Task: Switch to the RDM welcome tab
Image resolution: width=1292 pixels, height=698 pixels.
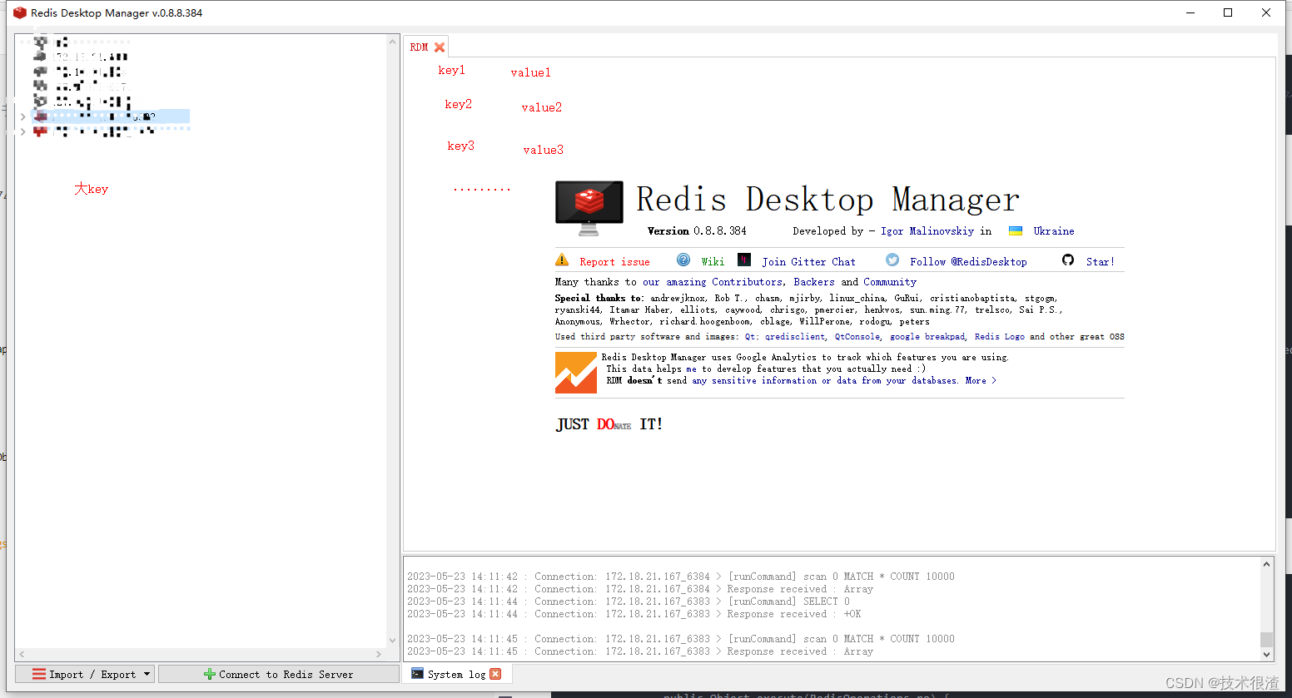Action: click(419, 47)
